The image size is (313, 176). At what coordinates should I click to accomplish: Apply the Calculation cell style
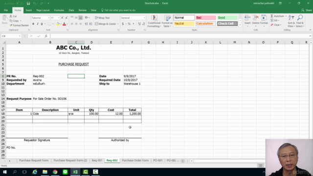(x=205, y=23)
